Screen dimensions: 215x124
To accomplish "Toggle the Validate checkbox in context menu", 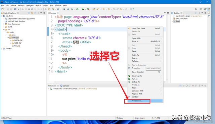I will pos(129,97).
